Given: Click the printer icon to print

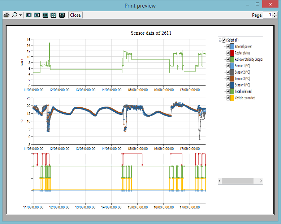Looking at the screenshot, I should tap(6, 15).
